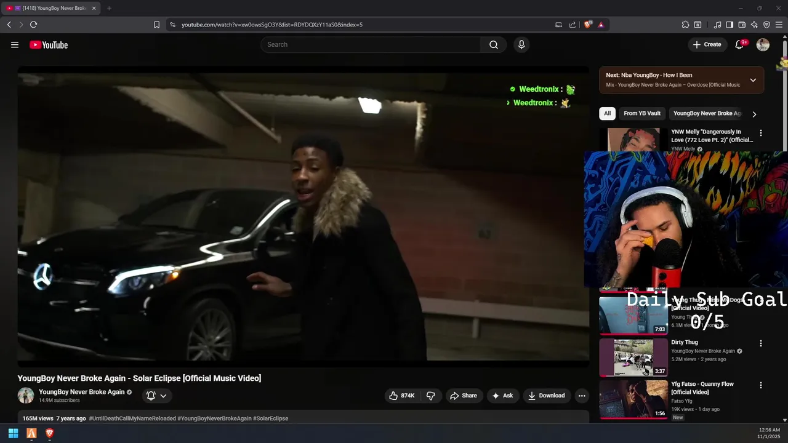788x443 pixels.
Task: Dislike the video with thumbs down
Action: pos(431,396)
